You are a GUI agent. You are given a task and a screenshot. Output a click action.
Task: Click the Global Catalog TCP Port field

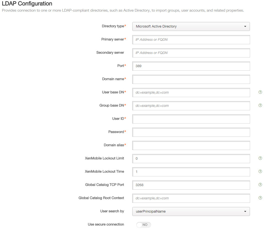click(x=191, y=185)
